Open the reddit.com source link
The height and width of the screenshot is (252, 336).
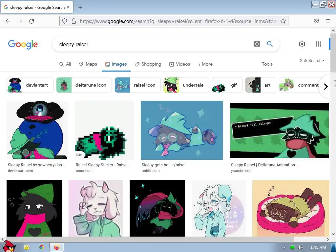point(151,171)
